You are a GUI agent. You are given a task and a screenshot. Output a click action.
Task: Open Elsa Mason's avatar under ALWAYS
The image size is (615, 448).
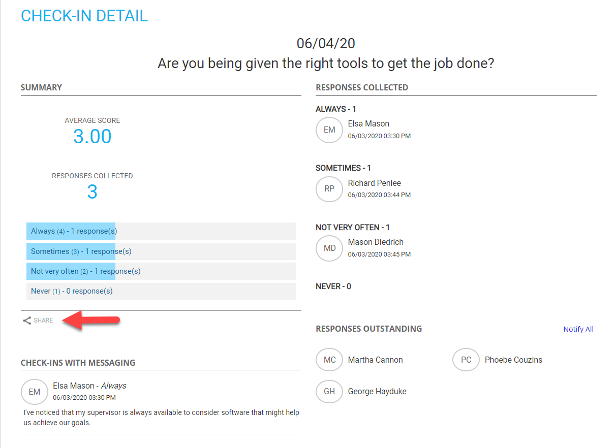[329, 130]
